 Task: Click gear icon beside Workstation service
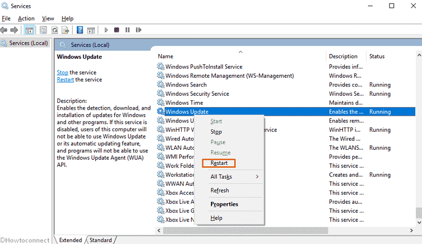(x=161, y=175)
